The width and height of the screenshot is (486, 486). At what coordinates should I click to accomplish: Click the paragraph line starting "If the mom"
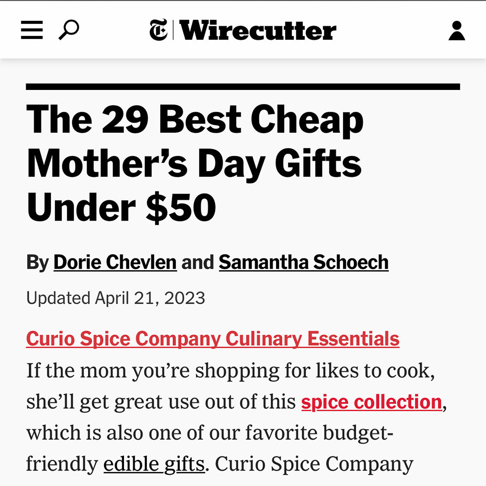(x=230, y=371)
